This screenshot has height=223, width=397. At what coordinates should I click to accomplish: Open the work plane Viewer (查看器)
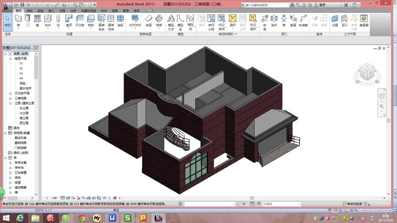point(364,21)
